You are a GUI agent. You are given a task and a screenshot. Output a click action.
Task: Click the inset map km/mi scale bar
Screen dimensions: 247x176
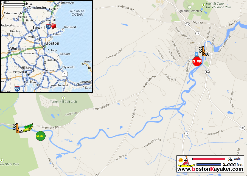click(x=14, y=5)
